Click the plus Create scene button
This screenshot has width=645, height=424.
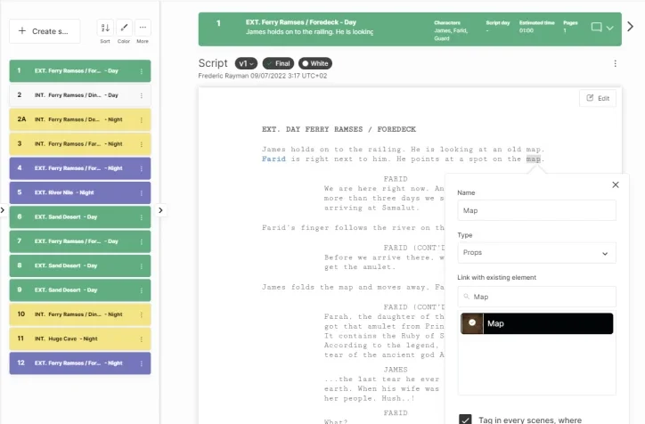click(x=45, y=31)
